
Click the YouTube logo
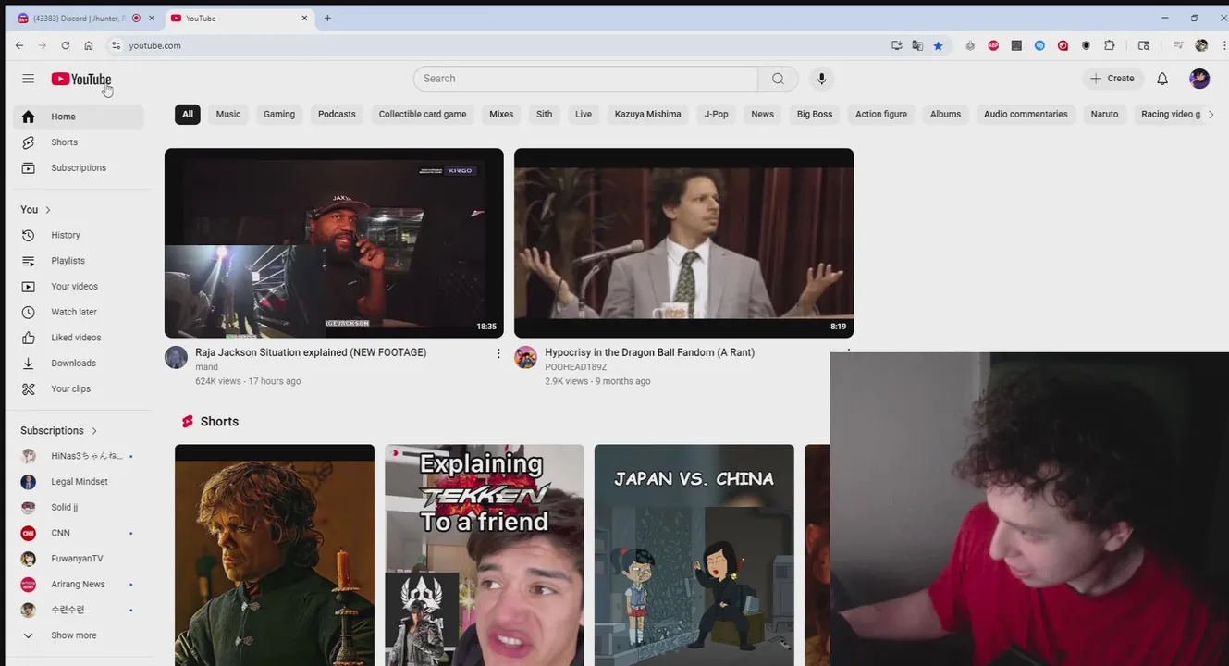pyautogui.click(x=81, y=80)
